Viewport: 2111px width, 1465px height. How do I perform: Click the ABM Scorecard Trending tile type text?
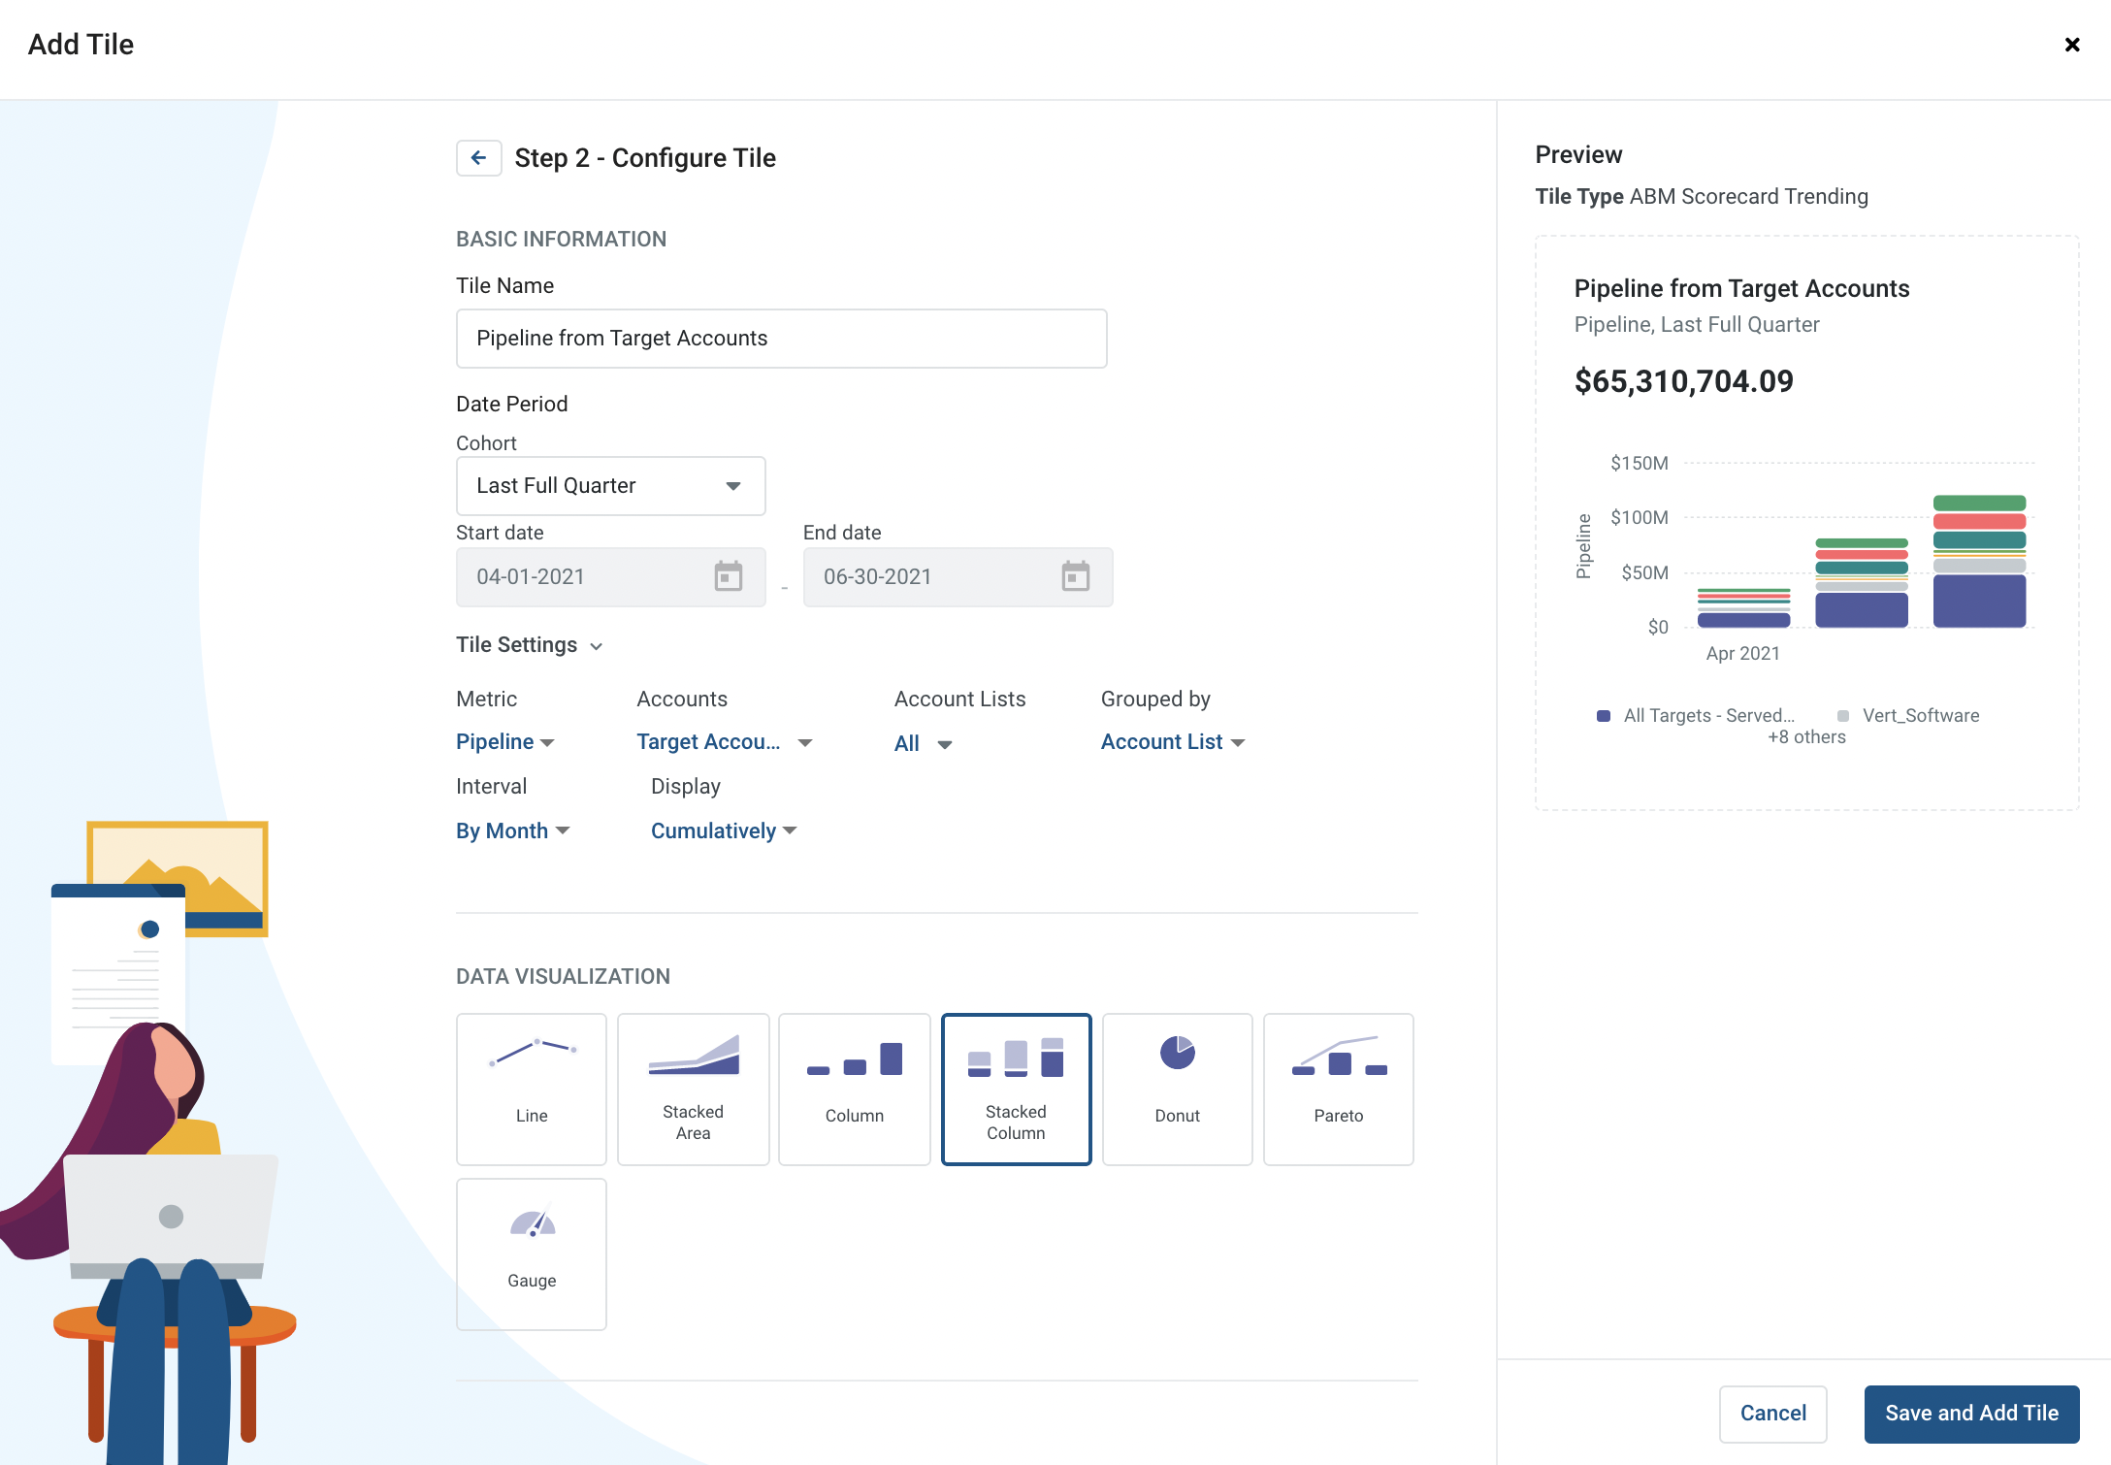click(x=1749, y=197)
